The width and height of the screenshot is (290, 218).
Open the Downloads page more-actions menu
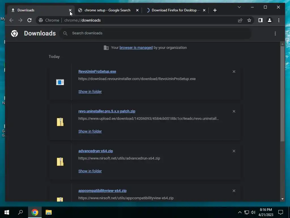point(275,33)
